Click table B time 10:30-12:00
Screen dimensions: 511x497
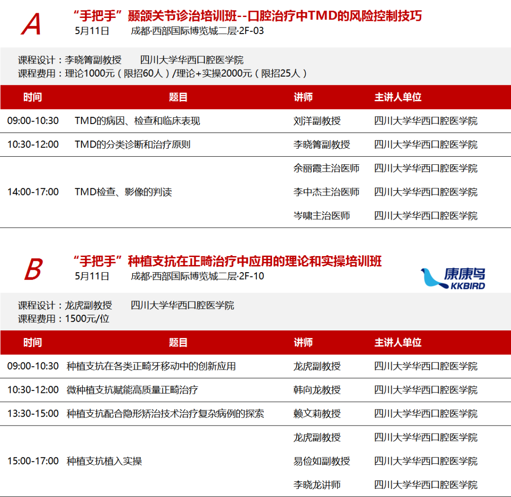pos(33,390)
